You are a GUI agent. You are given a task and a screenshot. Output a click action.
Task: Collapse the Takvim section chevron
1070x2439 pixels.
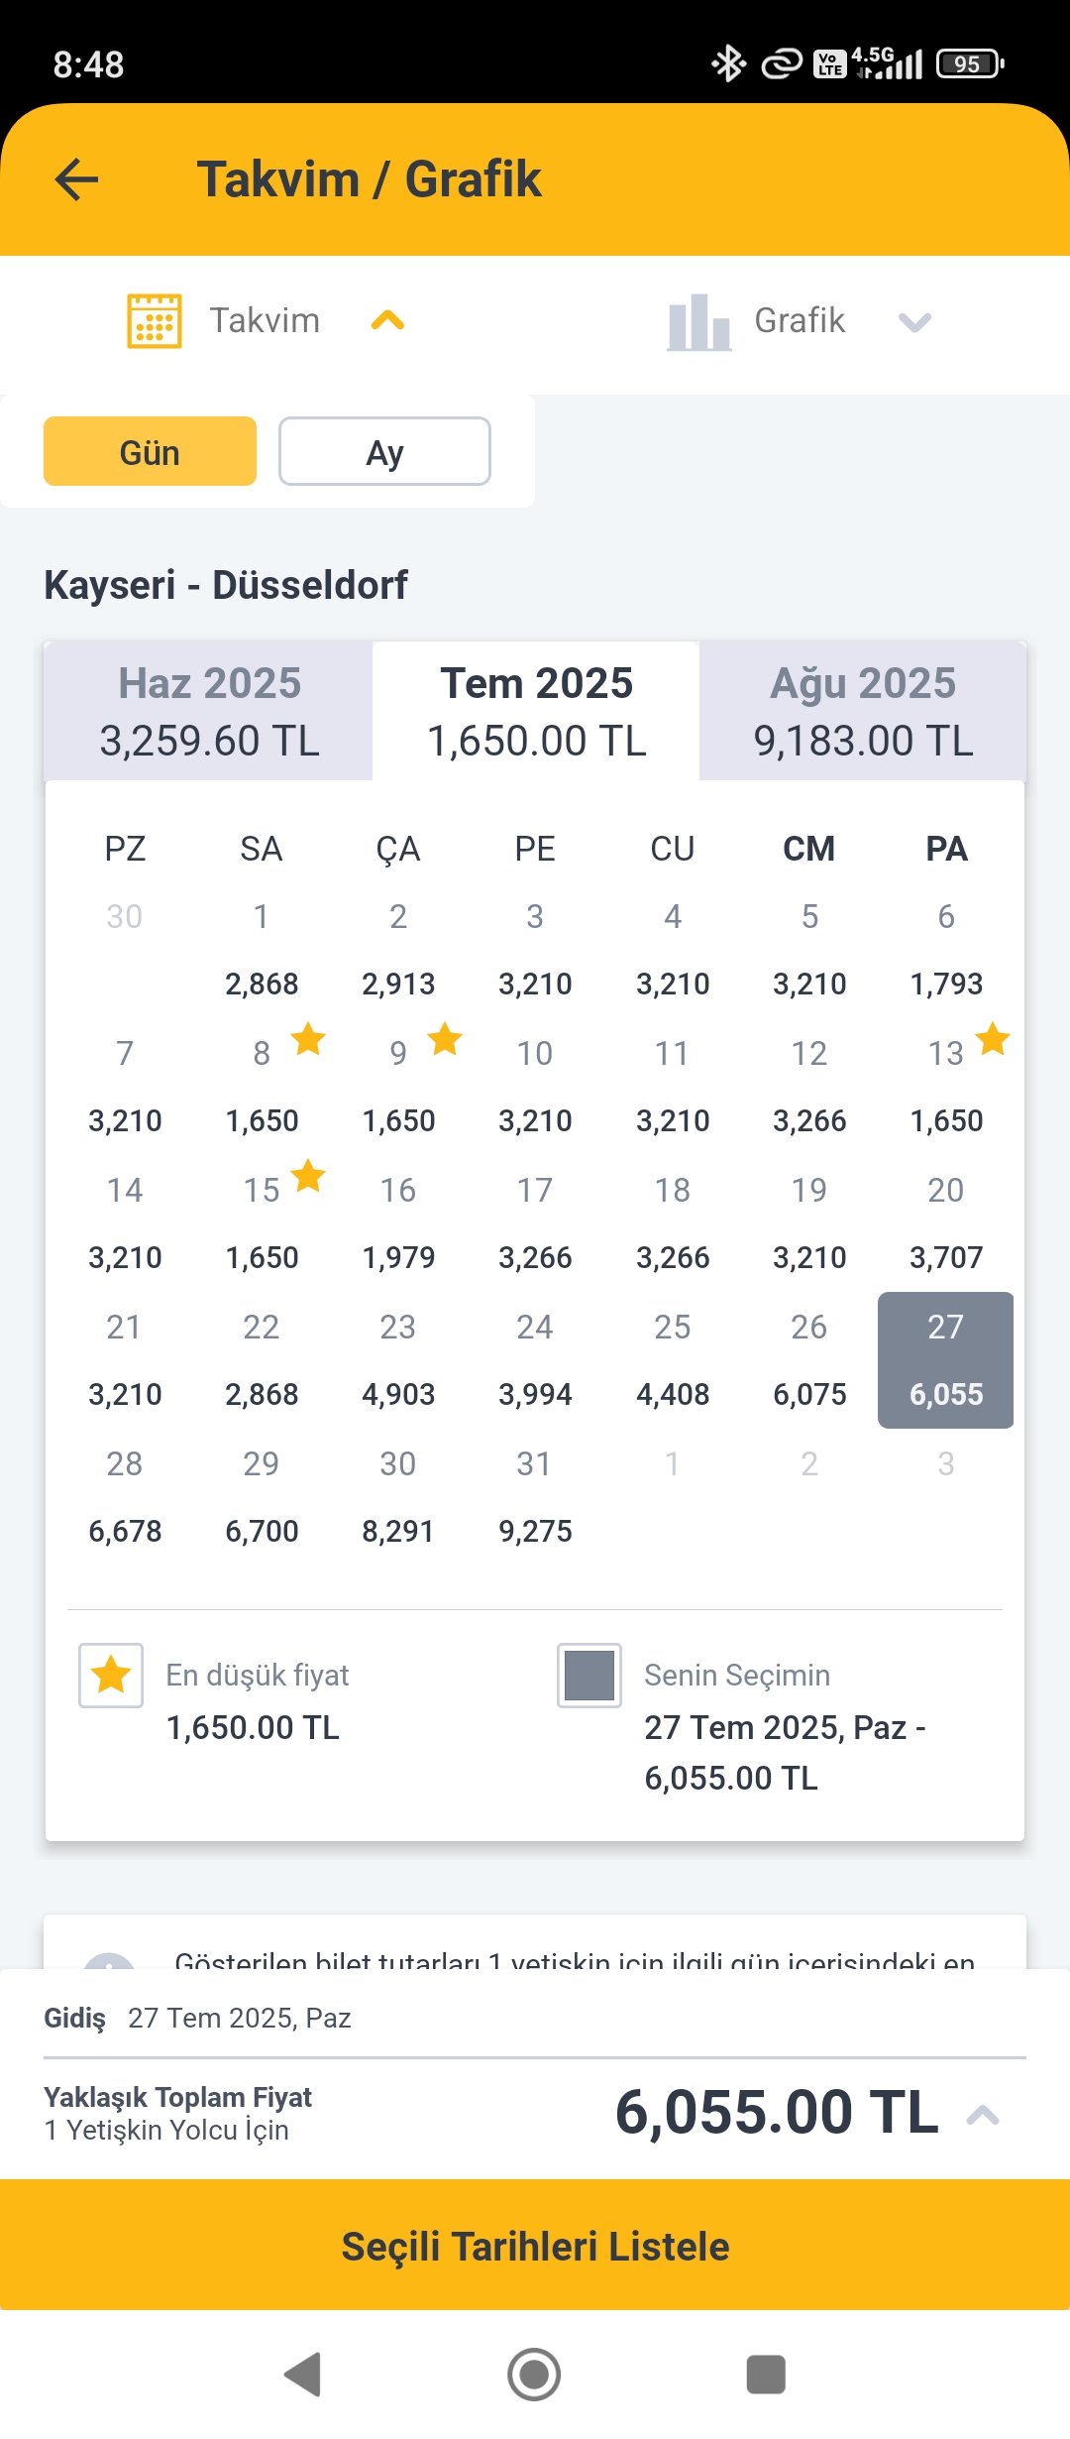pos(387,320)
